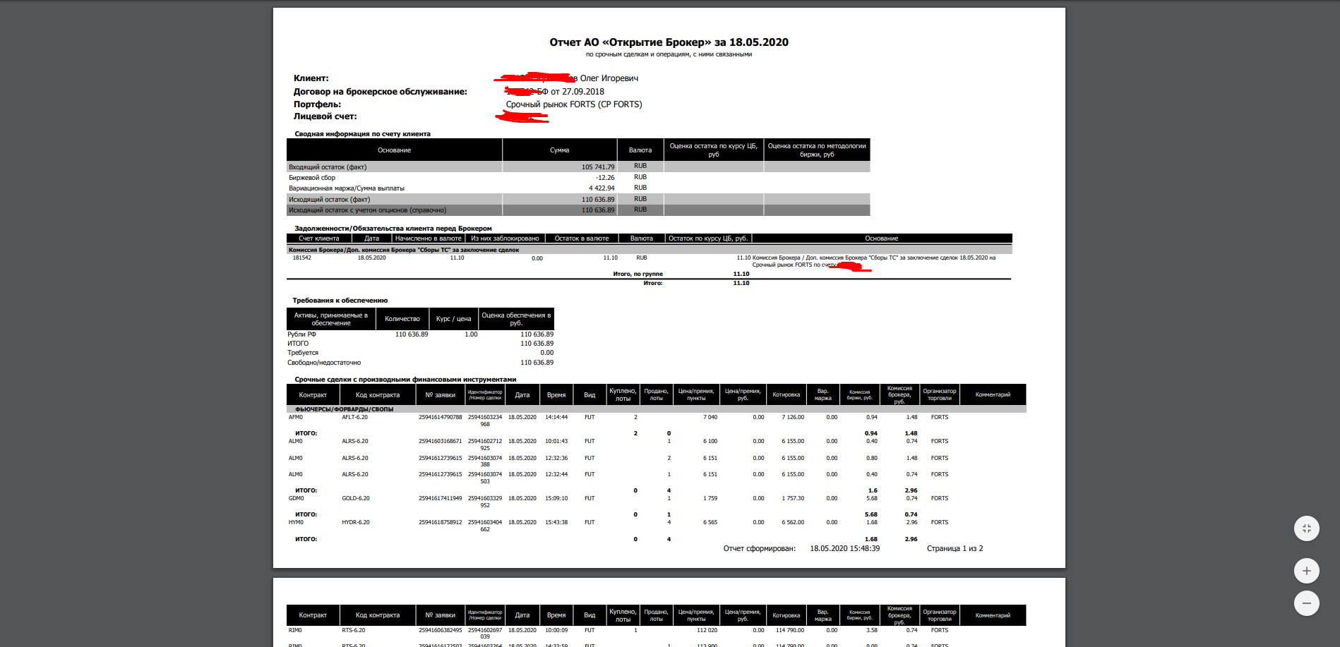Zoom in with the plus button
1340x647 pixels.
pyautogui.click(x=1306, y=571)
